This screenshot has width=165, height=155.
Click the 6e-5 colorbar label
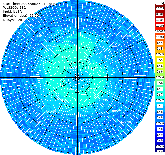(x=160, y=43)
